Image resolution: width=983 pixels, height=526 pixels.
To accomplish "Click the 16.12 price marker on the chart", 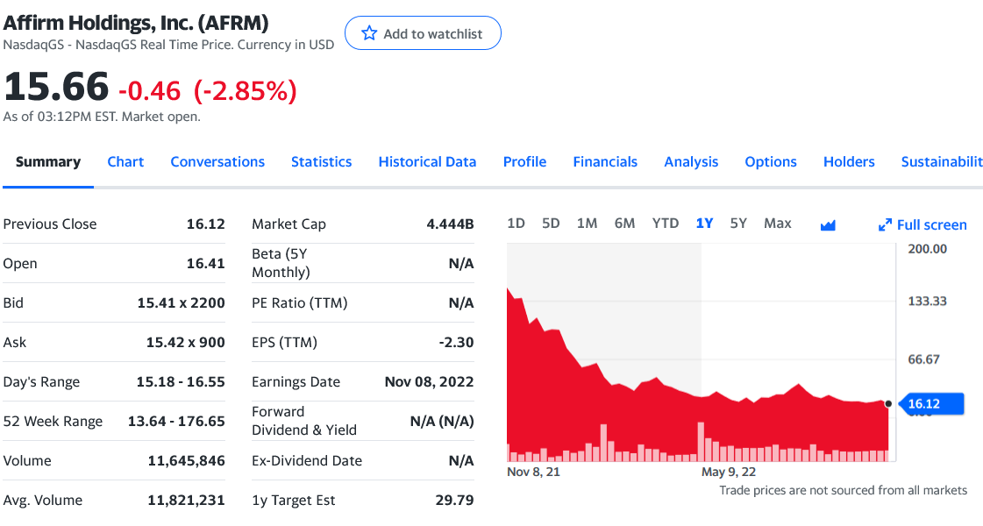I will click(x=930, y=404).
